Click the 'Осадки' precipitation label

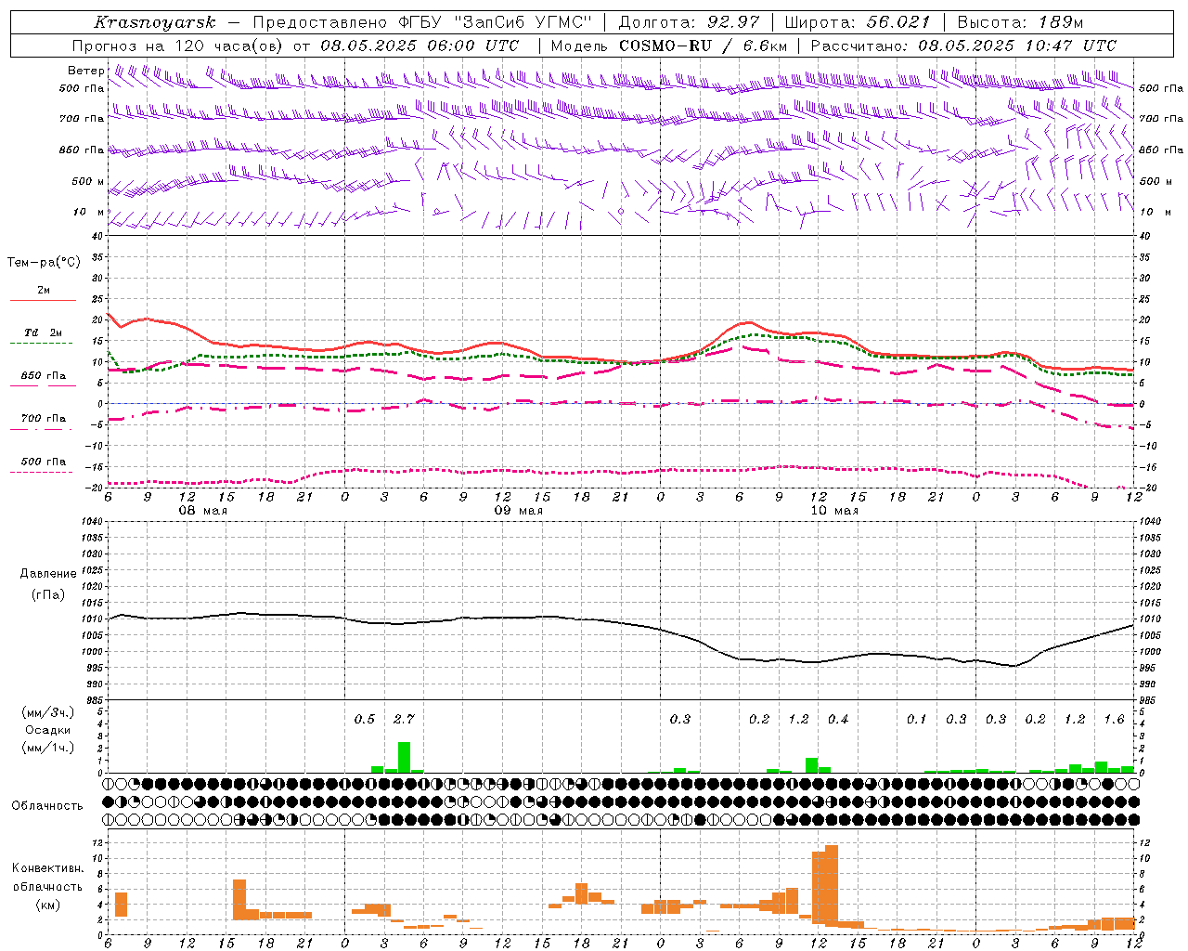click(48, 730)
